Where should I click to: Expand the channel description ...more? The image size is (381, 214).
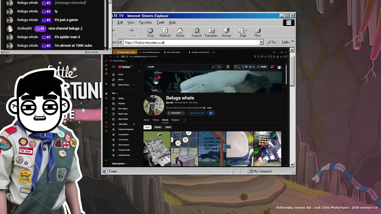click(209, 108)
